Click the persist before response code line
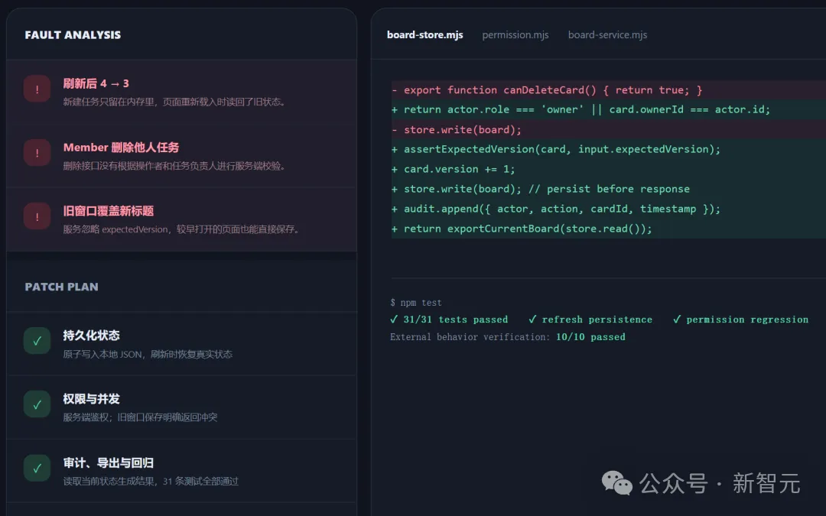Screen dimensions: 826x516 609,189
